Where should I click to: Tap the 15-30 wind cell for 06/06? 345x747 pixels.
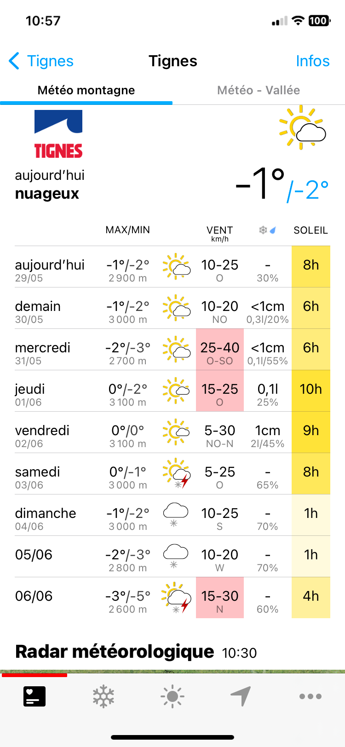220,598
